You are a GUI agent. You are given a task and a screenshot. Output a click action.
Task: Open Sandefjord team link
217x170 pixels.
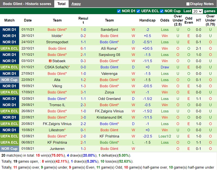(109, 30)
